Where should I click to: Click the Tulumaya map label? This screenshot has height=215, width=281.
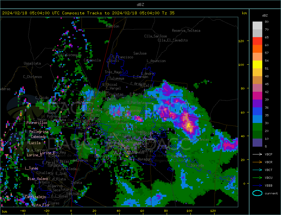point(117,78)
